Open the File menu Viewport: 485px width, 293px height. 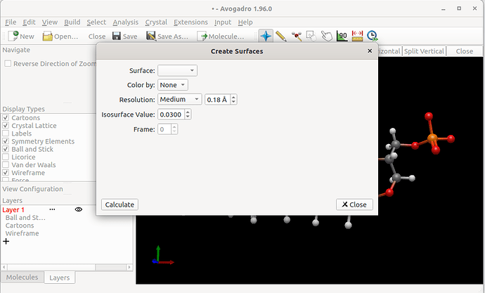(11, 22)
